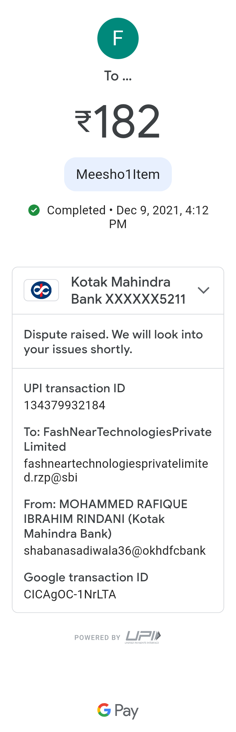Tap the "To ..." recipient name
This screenshot has height=732, width=236.
(118, 76)
